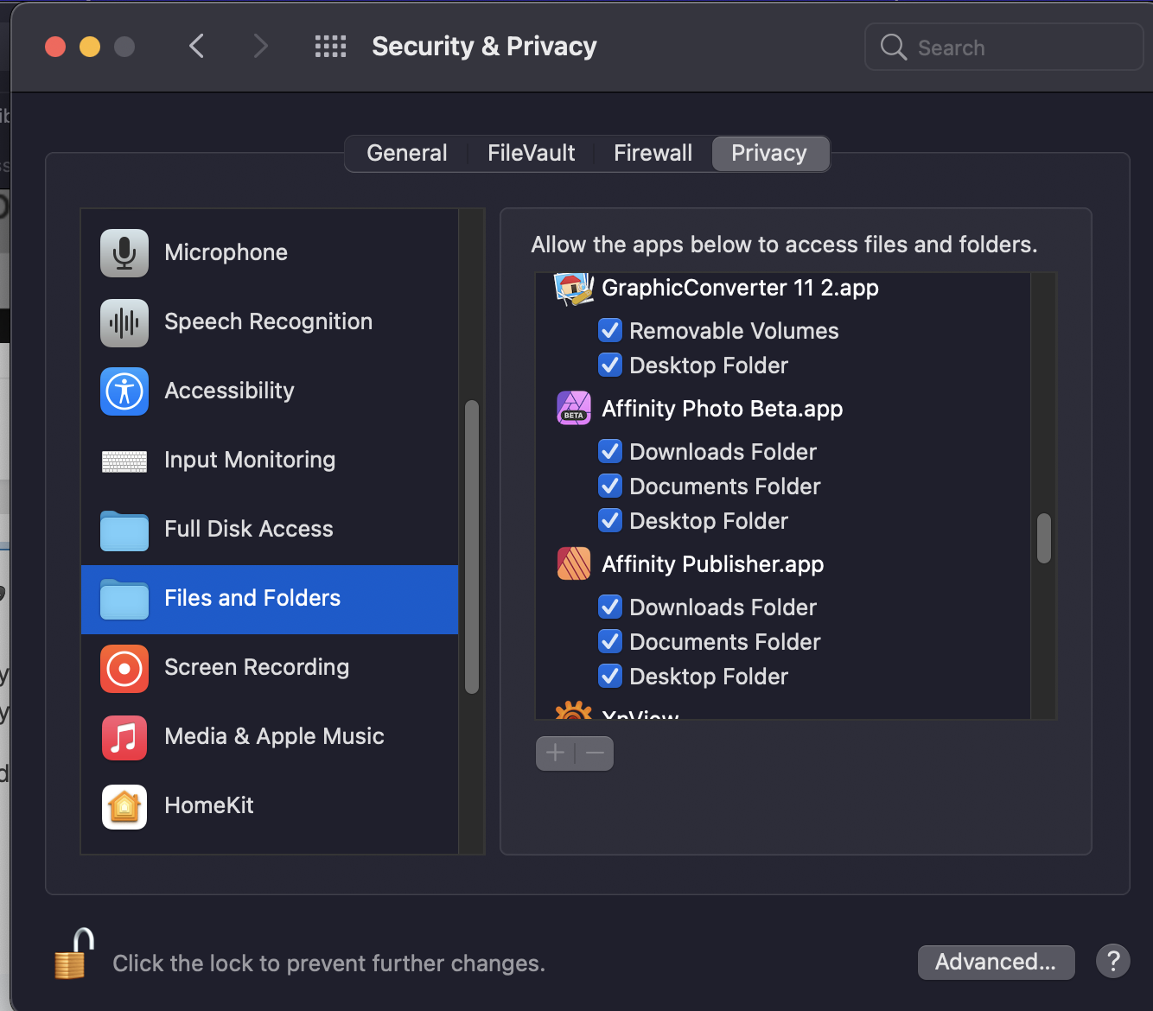
Task: Select Files and Folders label
Action: point(252,598)
